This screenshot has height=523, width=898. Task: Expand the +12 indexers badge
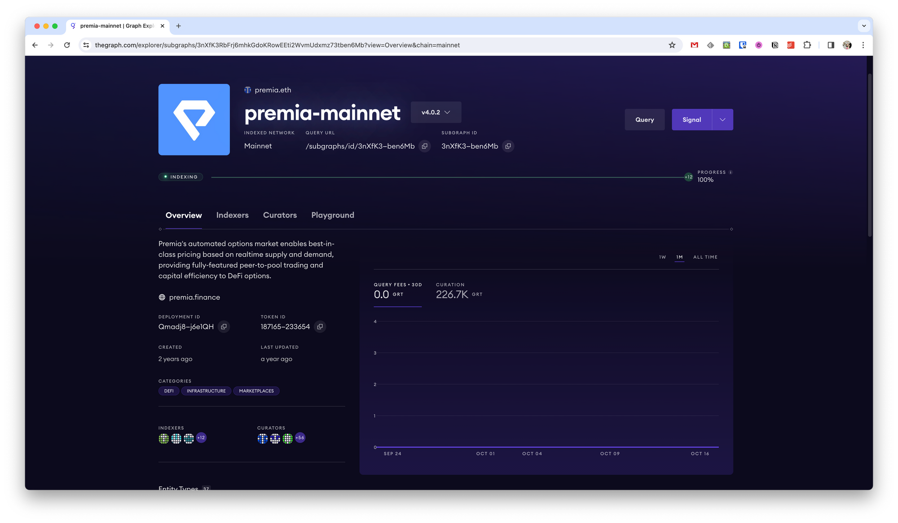(x=201, y=438)
